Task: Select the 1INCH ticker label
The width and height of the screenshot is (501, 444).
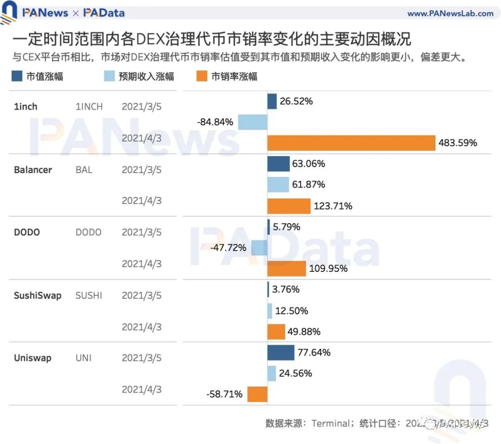Action: click(x=90, y=107)
